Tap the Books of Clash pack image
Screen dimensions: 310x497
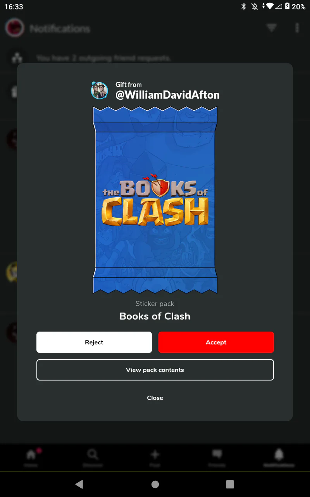(x=155, y=200)
